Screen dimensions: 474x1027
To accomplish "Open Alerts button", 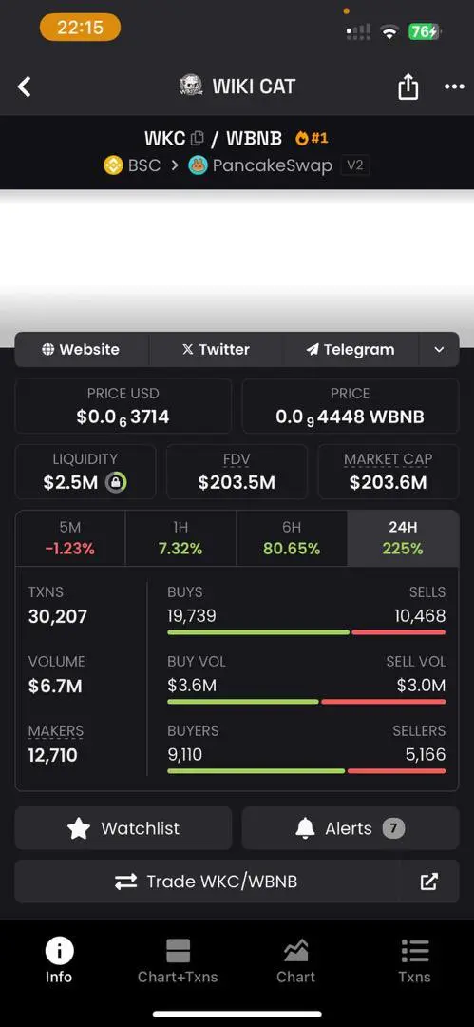I will coord(351,828).
